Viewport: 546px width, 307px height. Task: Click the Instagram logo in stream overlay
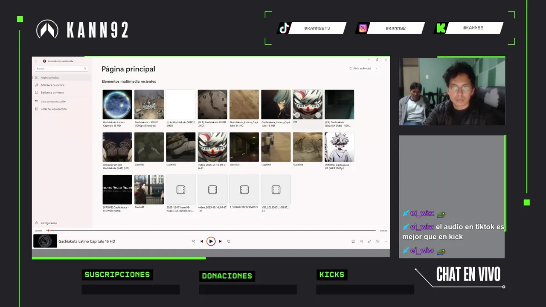point(363,28)
